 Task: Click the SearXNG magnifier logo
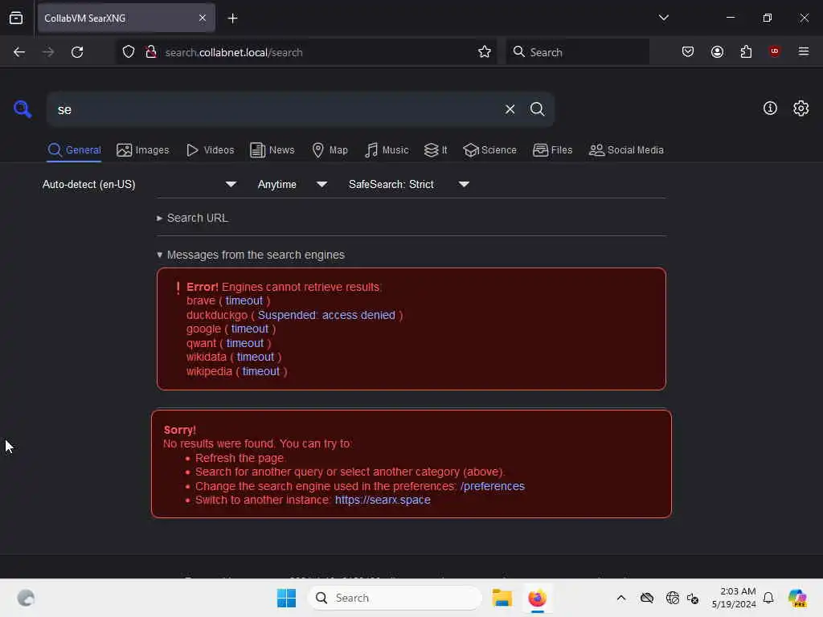tap(23, 108)
